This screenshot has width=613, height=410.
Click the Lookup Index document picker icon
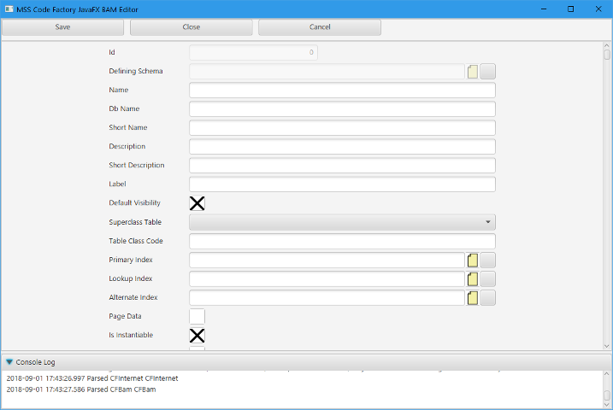[472, 278]
